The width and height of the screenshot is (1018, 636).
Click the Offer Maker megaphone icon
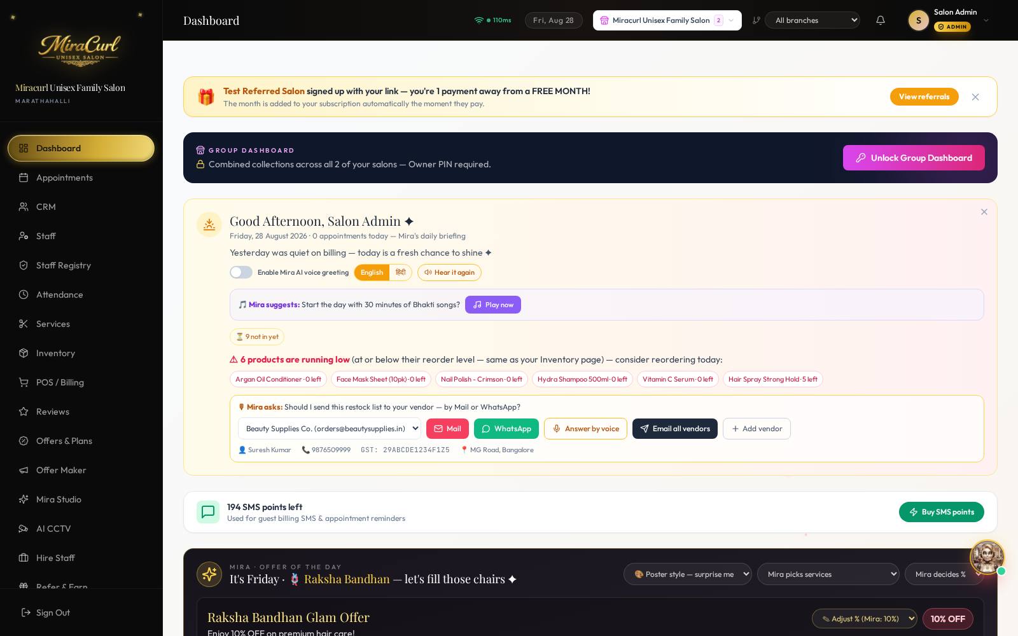click(24, 470)
